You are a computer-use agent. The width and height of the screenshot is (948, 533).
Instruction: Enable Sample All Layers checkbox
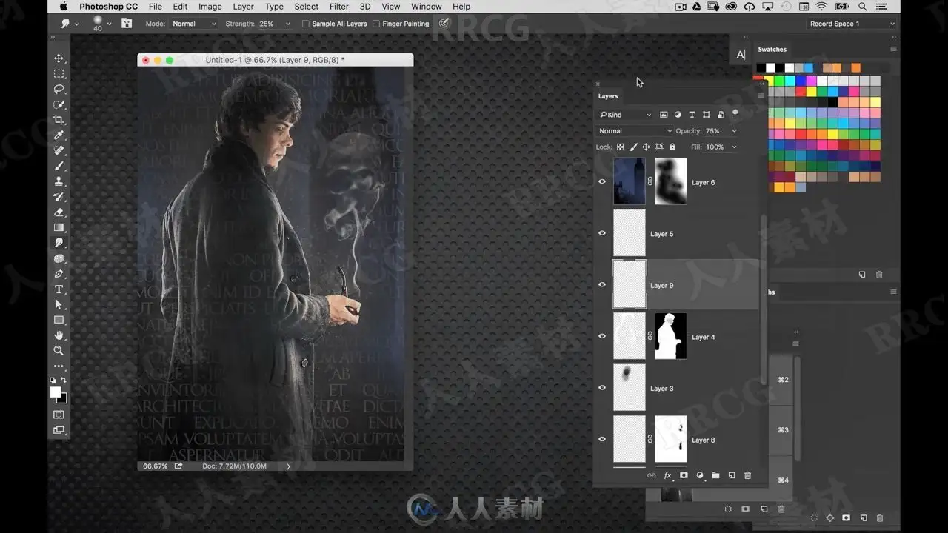pos(306,24)
